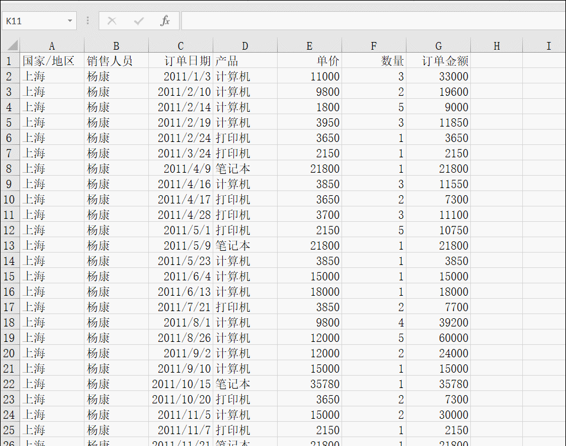Click the cell labeled 国家/地区

point(51,61)
